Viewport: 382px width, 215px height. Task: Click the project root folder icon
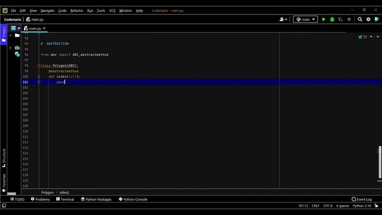click(17, 35)
